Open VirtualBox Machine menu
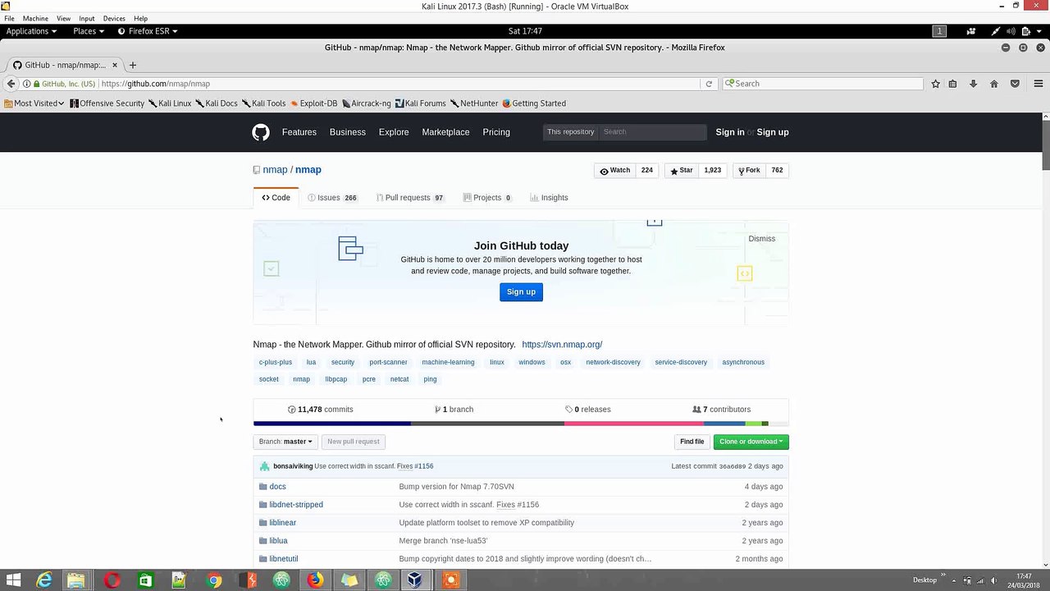The width and height of the screenshot is (1050, 591). [35, 18]
